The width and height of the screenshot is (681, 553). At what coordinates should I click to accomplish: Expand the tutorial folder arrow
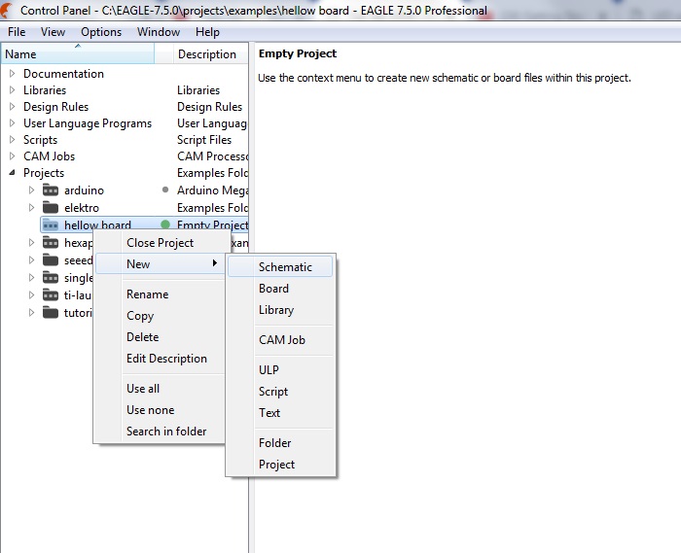pos(31,312)
